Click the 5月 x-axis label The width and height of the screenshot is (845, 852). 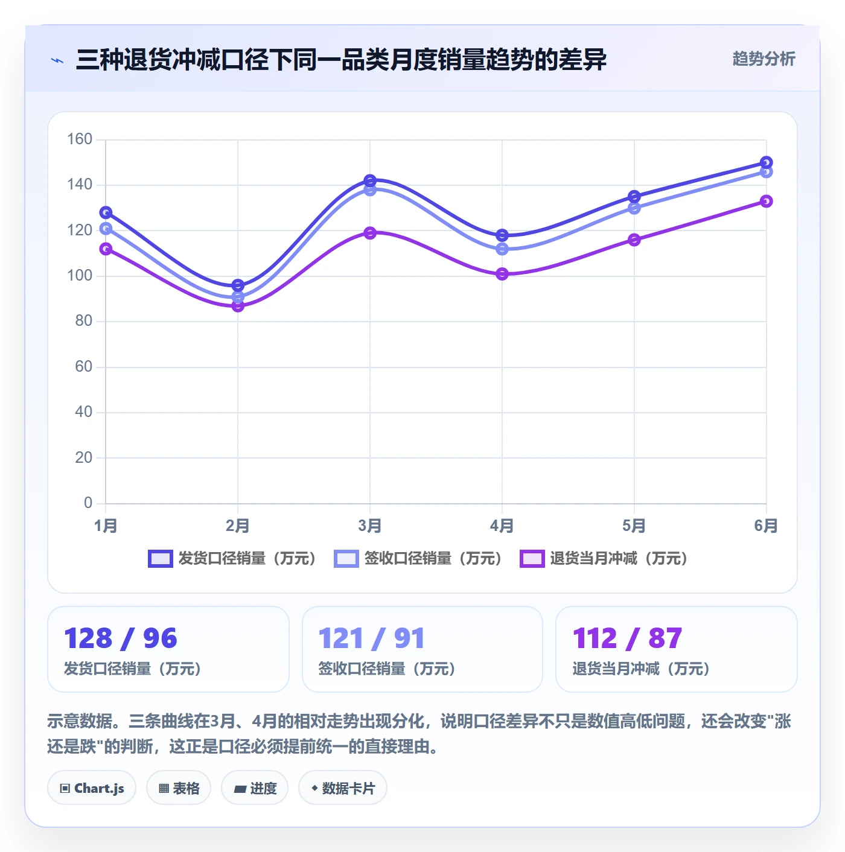pyautogui.click(x=634, y=526)
